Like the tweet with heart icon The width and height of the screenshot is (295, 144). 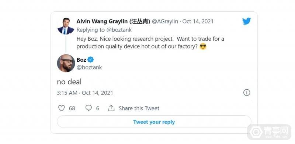pos(61,108)
